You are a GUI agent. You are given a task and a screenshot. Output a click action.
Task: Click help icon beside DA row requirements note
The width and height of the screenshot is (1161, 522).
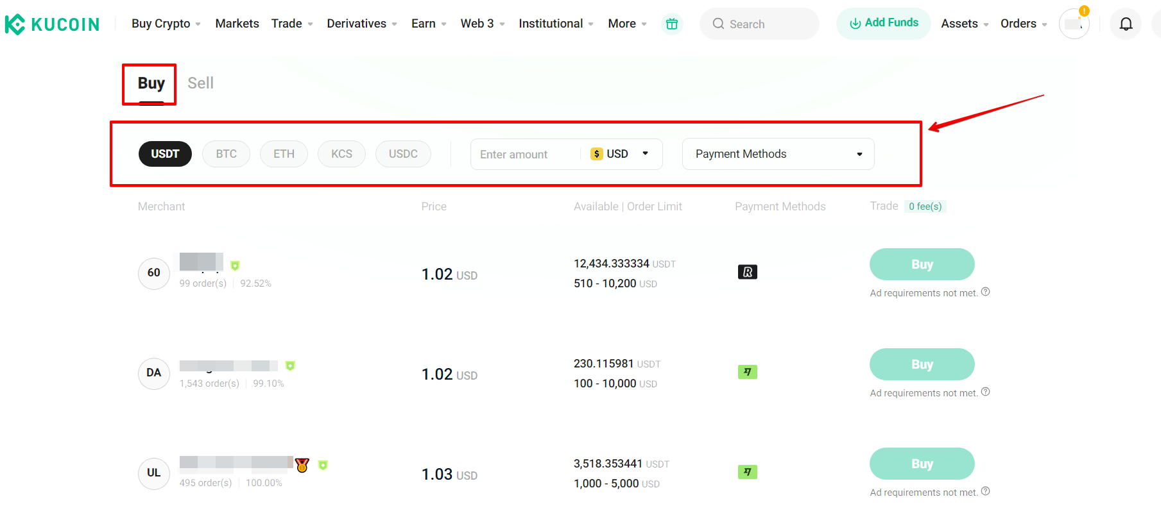click(x=986, y=392)
